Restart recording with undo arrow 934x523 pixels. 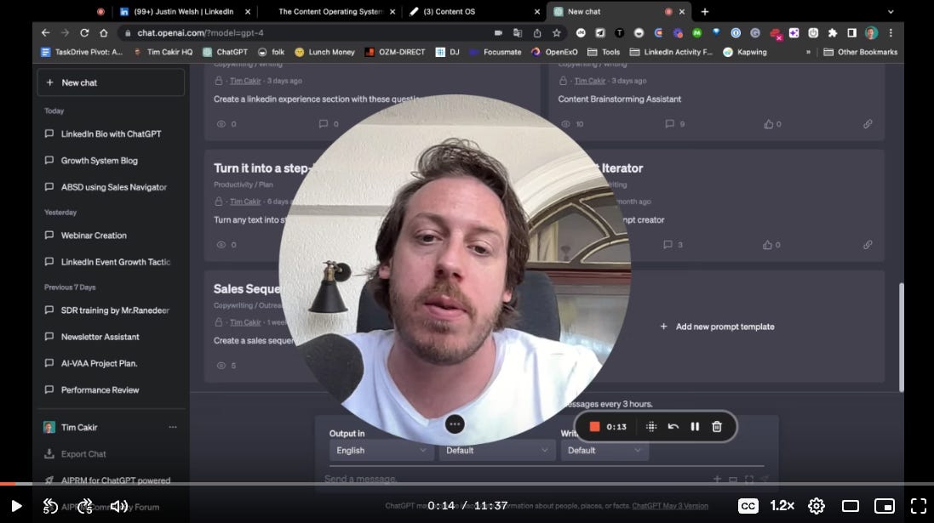pyautogui.click(x=673, y=427)
